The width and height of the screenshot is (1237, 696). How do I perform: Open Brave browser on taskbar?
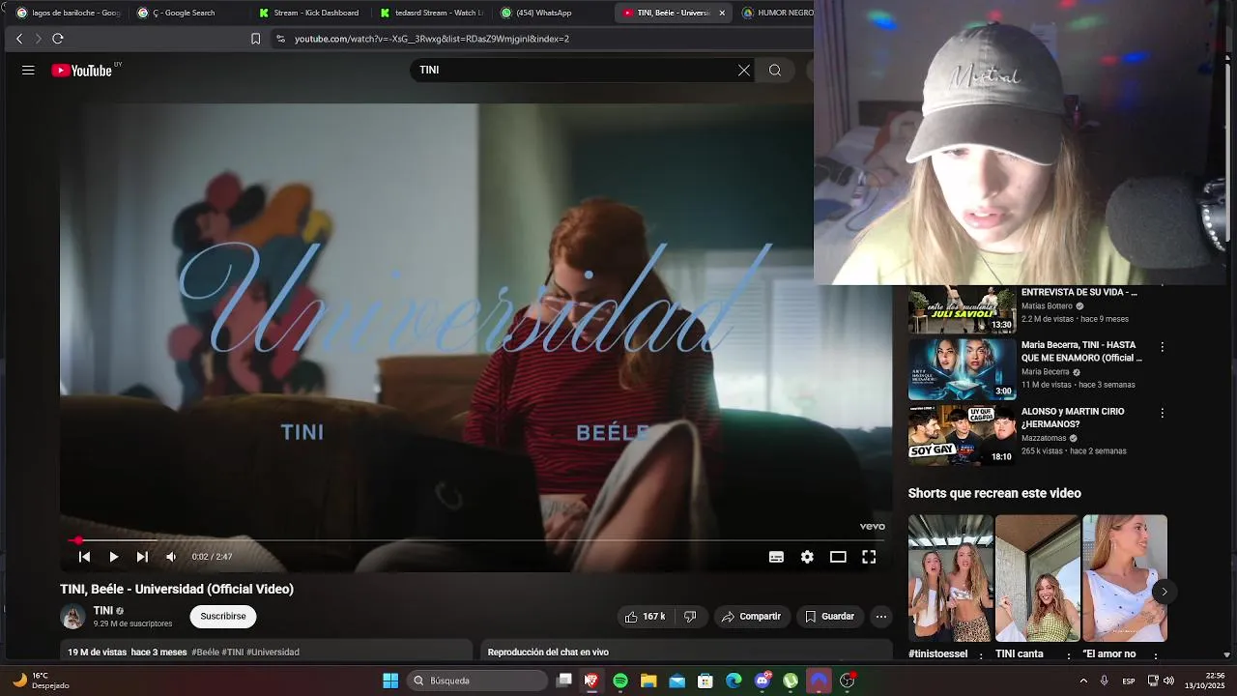[591, 681]
